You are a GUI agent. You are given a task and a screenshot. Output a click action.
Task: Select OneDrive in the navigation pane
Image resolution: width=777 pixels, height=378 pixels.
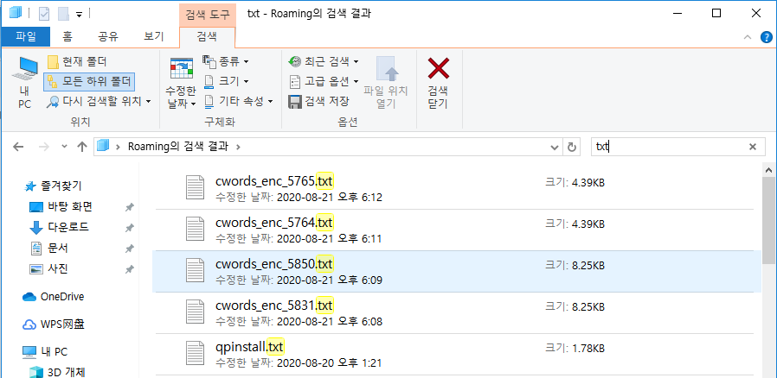click(54, 297)
